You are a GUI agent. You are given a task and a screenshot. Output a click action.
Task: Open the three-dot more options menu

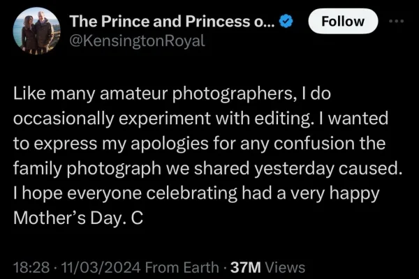396,21
